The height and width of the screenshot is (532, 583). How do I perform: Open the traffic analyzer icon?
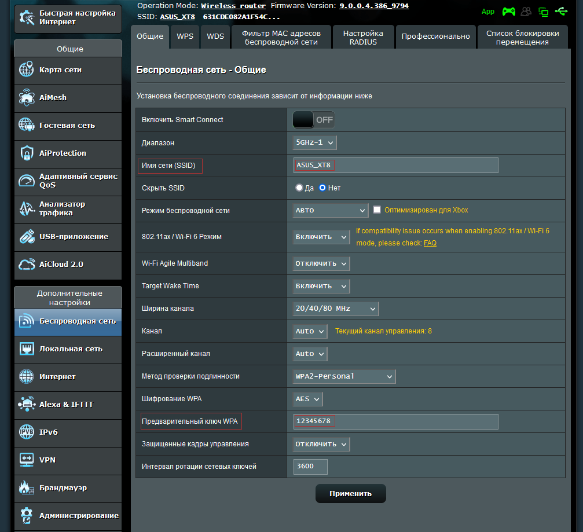tap(27, 208)
